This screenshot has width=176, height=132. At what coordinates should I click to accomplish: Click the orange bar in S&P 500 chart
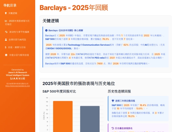pos(63,116)
